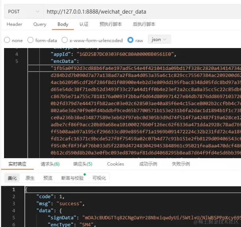
Task: Open the 失败示例 tab
Action: (181, 164)
